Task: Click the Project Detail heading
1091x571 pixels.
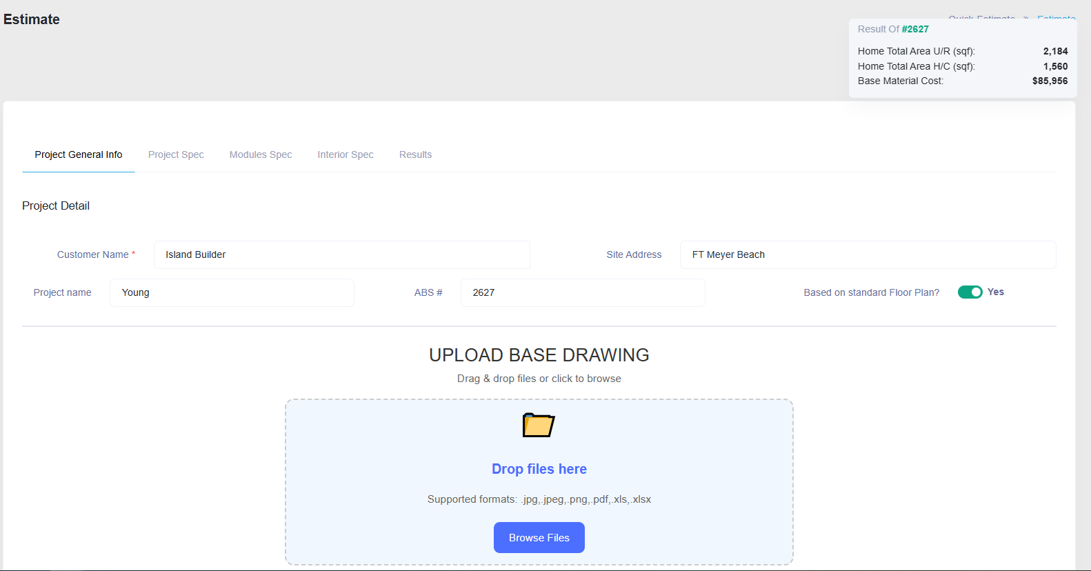Action: pyautogui.click(x=56, y=206)
